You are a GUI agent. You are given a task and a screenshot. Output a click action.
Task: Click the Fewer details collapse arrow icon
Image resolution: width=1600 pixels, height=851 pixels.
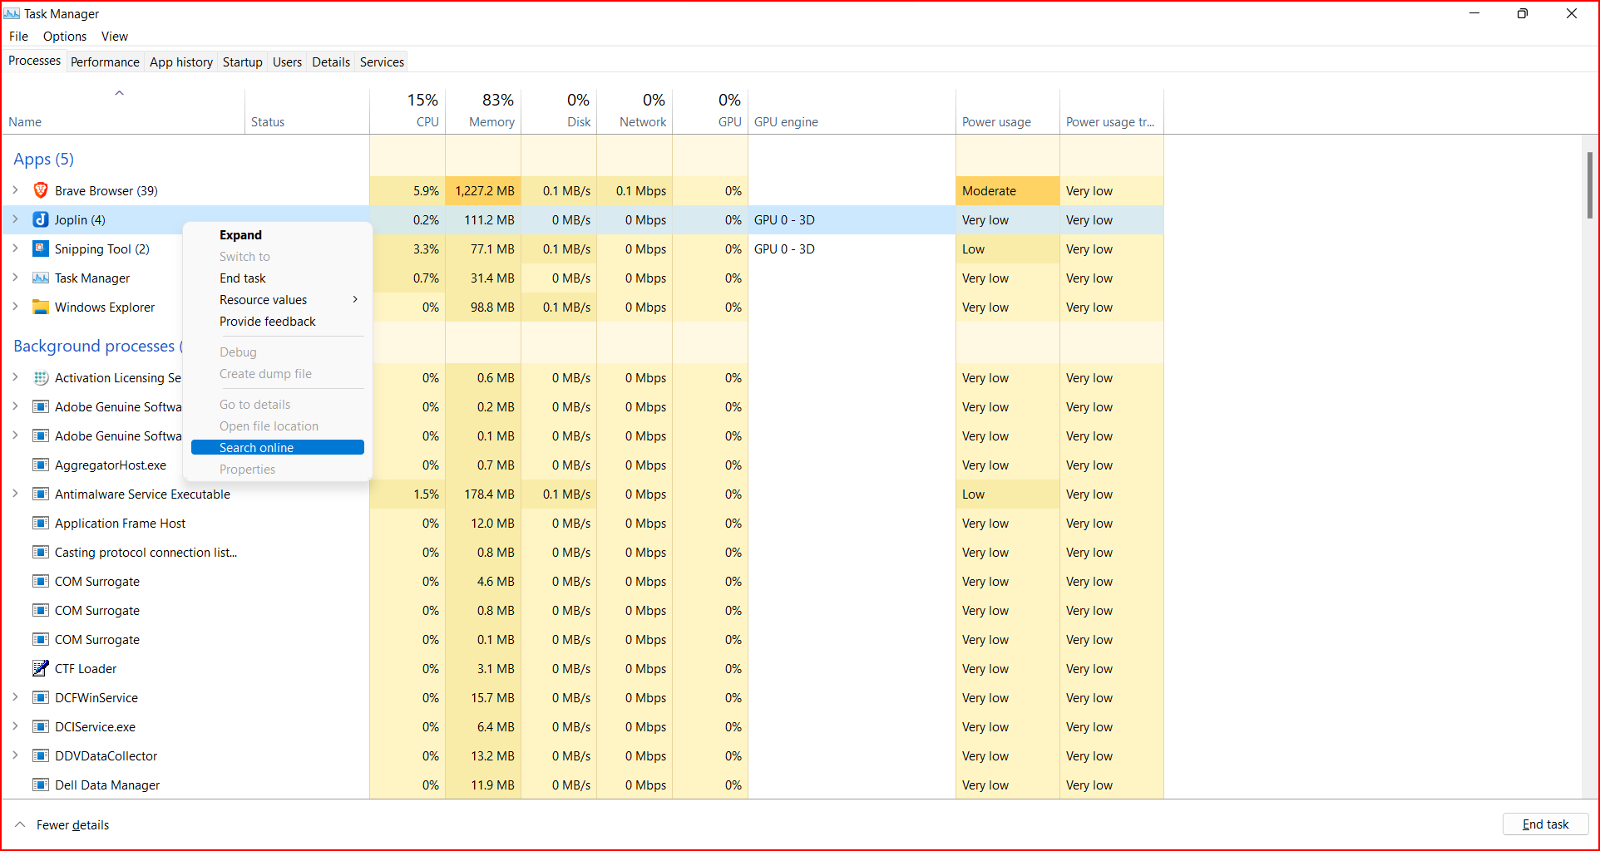tap(20, 824)
